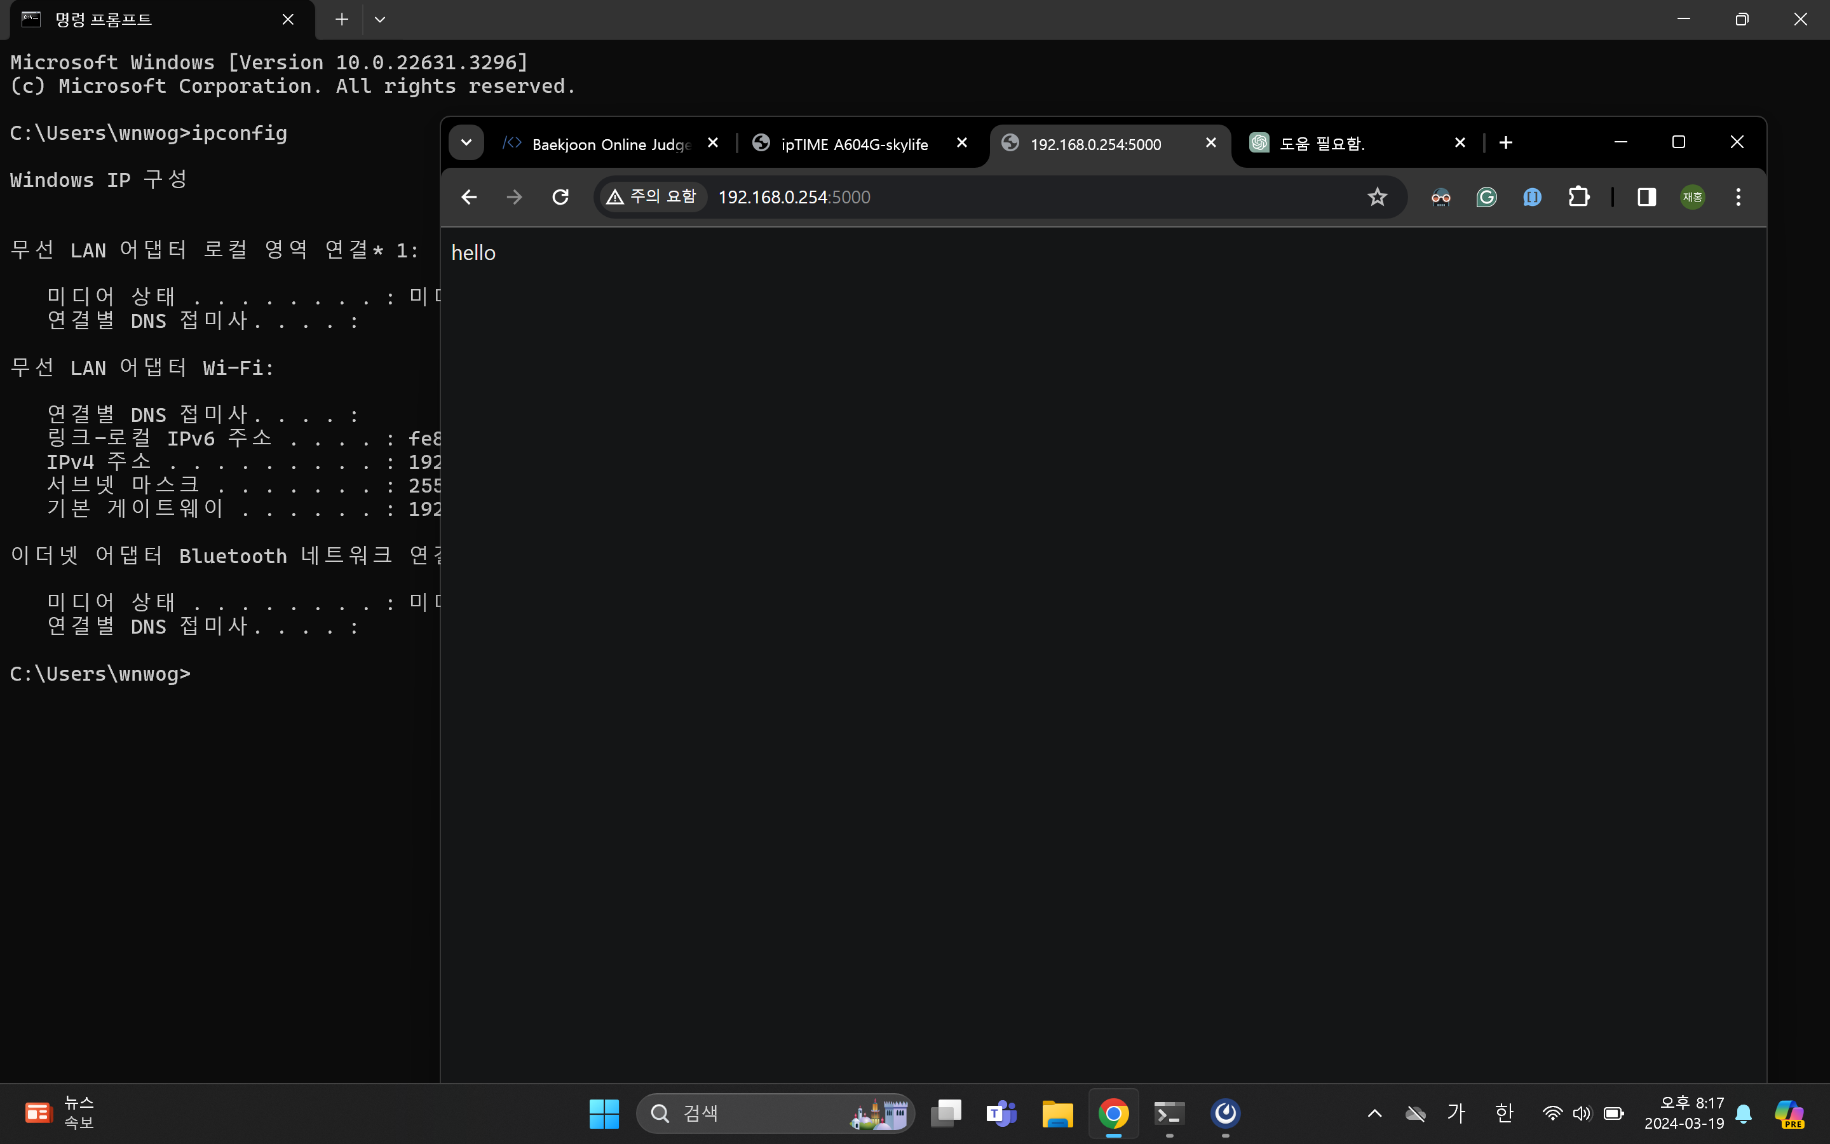Close the '도움 필요함.' tab
1830x1144 pixels.
click(1460, 142)
